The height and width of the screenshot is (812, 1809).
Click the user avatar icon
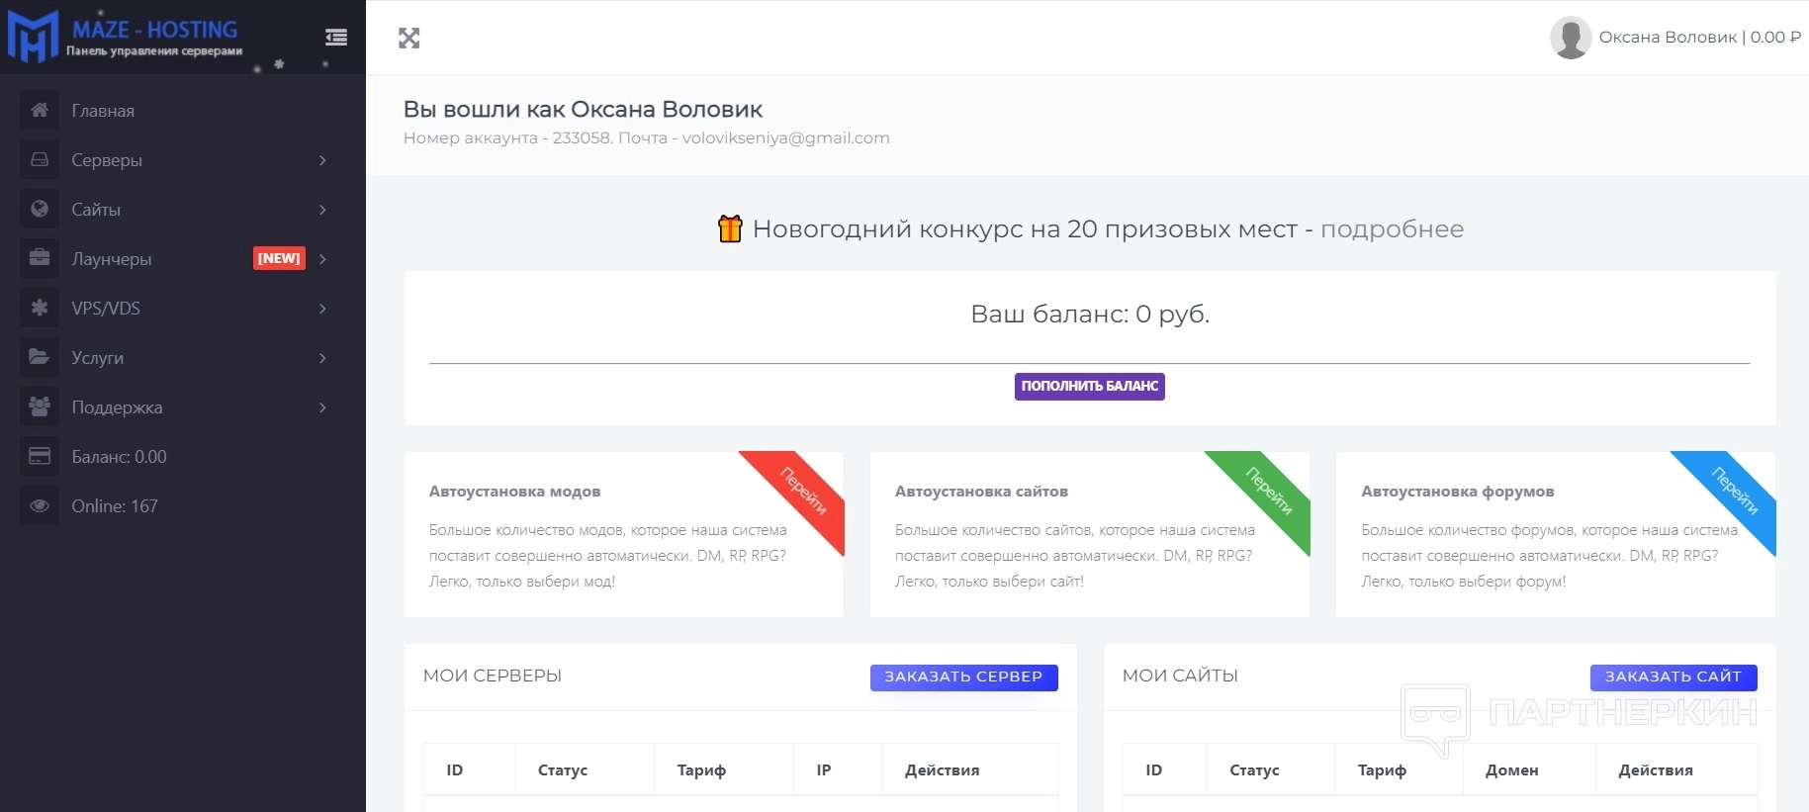1570,38
